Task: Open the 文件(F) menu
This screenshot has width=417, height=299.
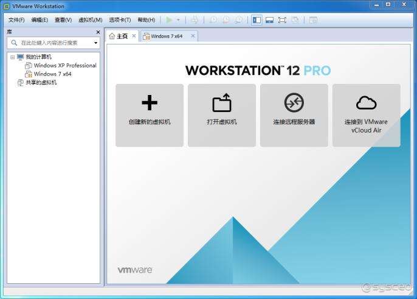Action: click(x=16, y=20)
